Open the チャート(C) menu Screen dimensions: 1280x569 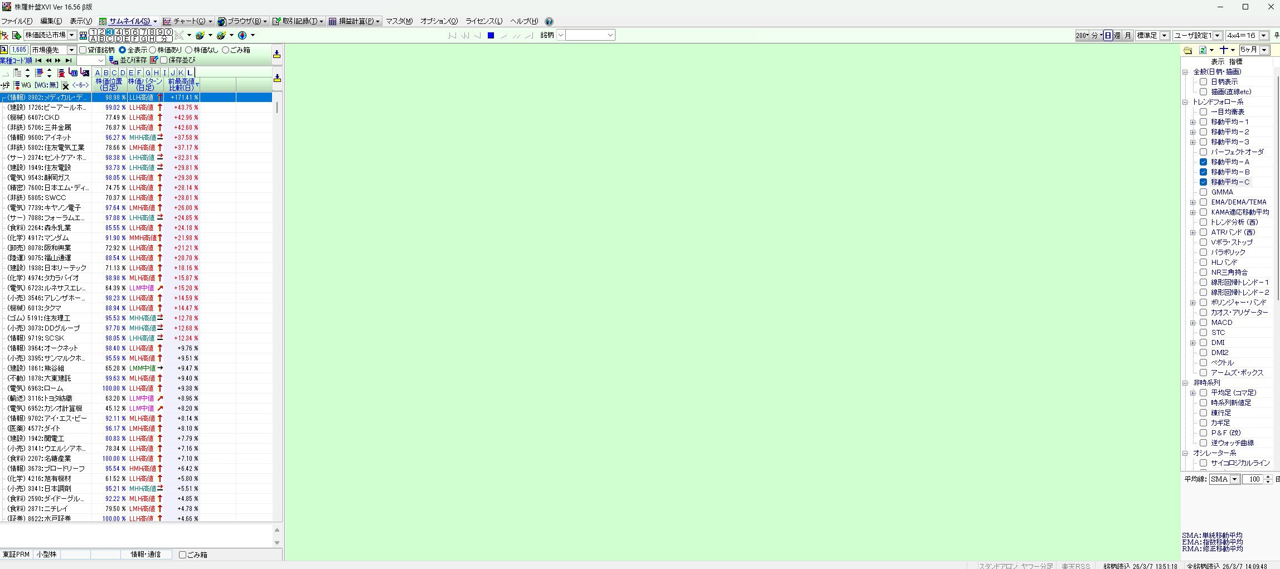pos(188,21)
